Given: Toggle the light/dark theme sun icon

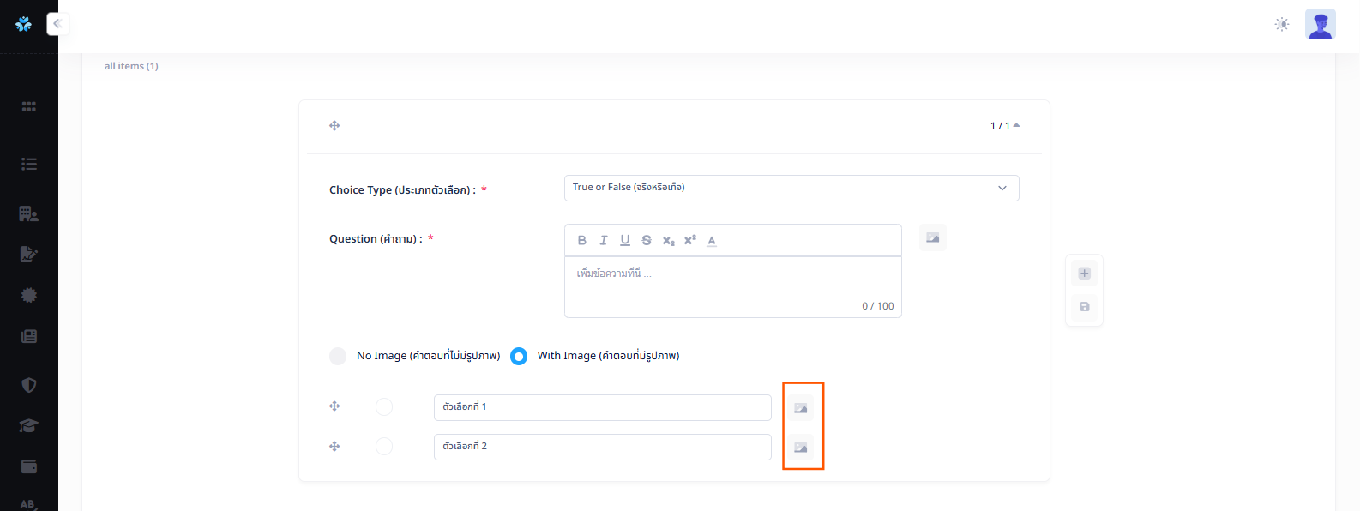Looking at the screenshot, I should pos(1281,24).
